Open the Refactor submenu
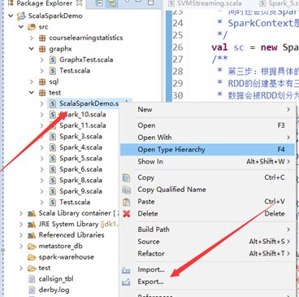The height and width of the screenshot is (297, 299). 207,254
